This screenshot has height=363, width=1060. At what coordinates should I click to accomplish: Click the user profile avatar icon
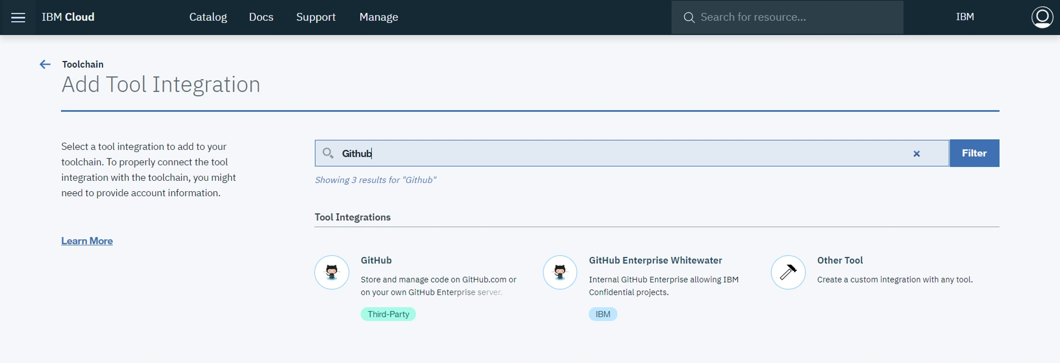[x=1041, y=17]
